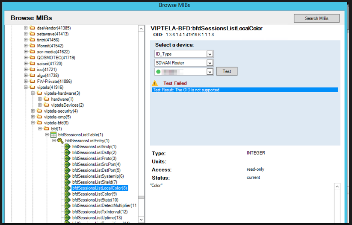Select bfdSessionsListUptime(13) in tree
Viewport: 352px width, 225px height.
pos(97,218)
